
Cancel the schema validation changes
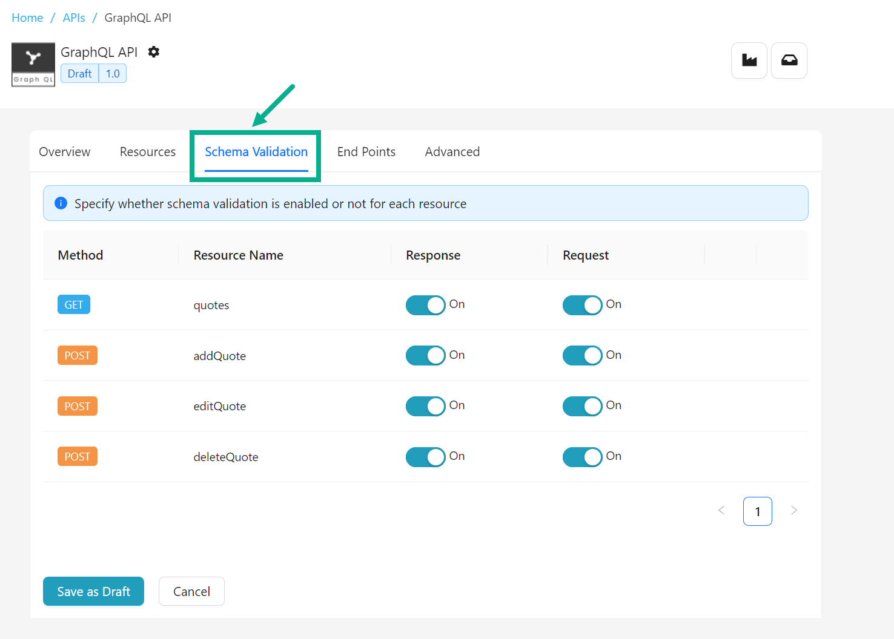pyautogui.click(x=191, y=591)
